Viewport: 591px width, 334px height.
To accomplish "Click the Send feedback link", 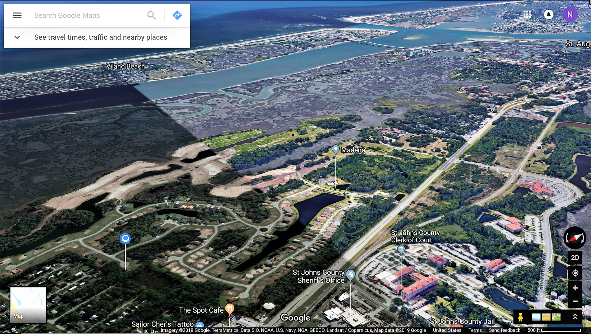I will pyautogui.click(x=504, y=330).
